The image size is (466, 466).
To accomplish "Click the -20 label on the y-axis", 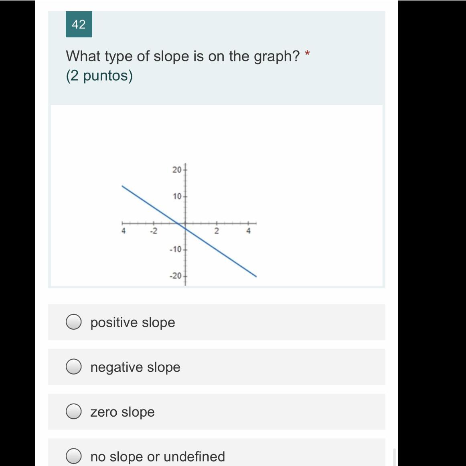I will coord(175,276).
